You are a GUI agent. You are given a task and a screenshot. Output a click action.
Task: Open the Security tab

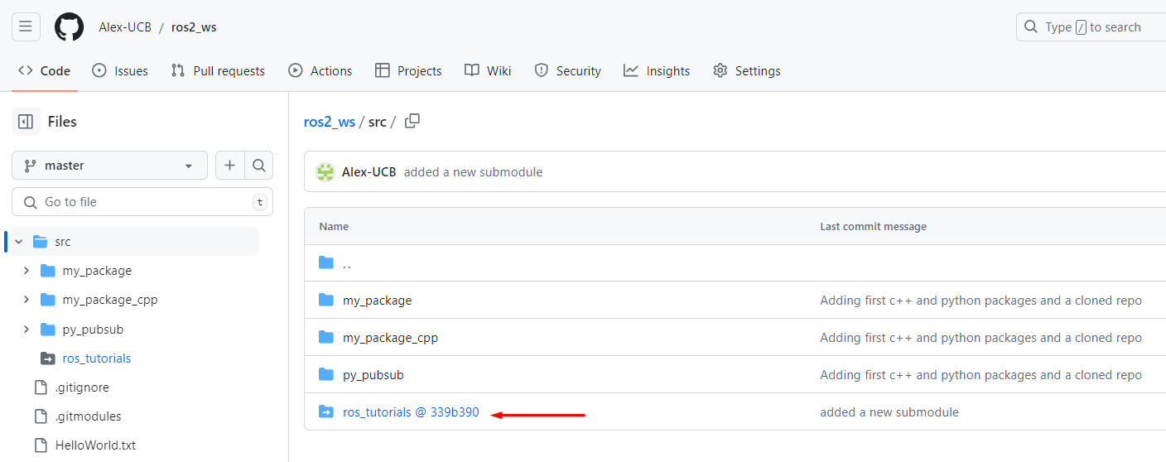point(568,71)
